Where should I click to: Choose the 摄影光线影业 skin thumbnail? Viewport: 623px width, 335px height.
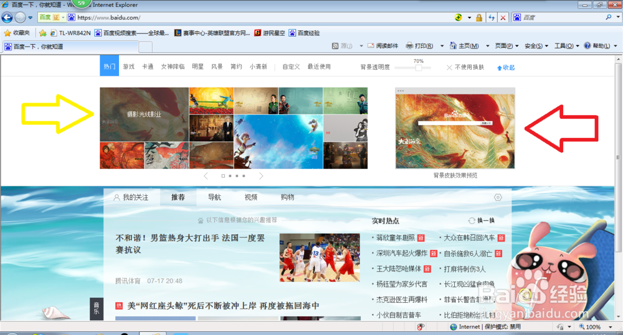click(x=145, y=114)
